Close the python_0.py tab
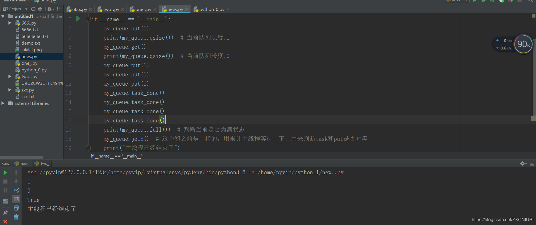536x225 pixels. (228, 9)
